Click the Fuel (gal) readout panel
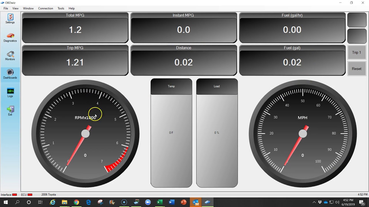The height and width of the screenshot is (207, 369). click(292, 60)
